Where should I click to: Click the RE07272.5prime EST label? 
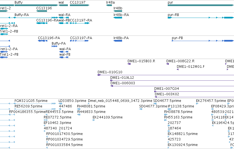point(57,118)
